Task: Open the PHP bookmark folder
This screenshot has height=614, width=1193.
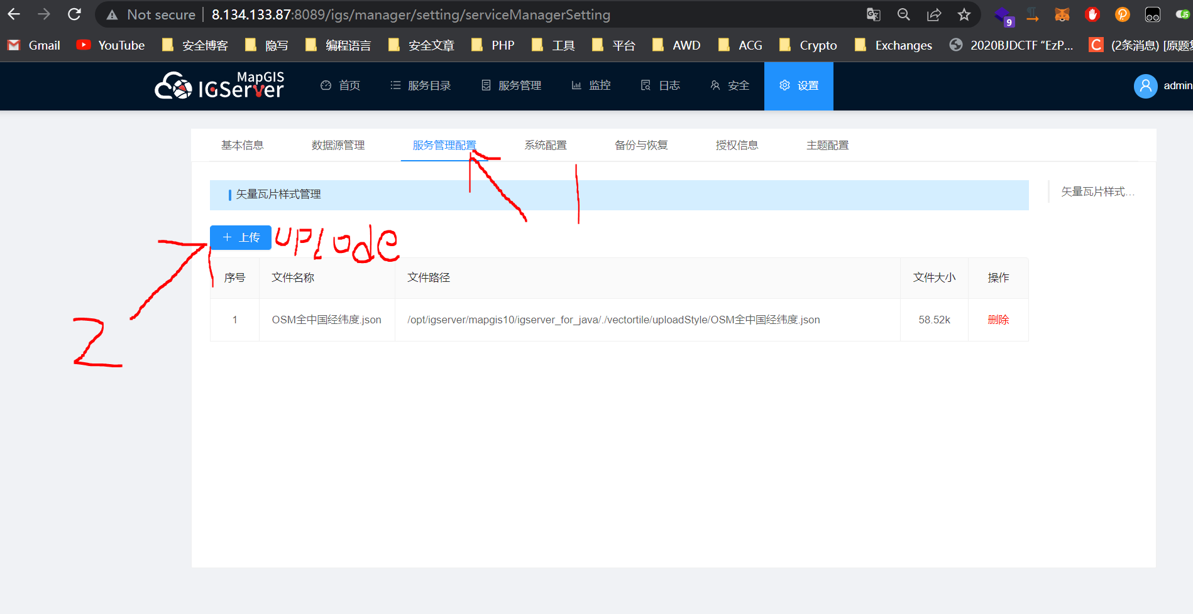Action: (493, 45)
